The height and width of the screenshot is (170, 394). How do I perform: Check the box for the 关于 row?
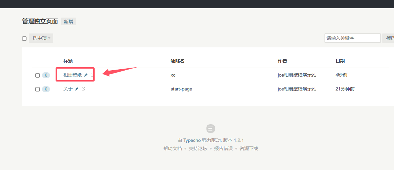pyautogui.click(x=37, y=89)
